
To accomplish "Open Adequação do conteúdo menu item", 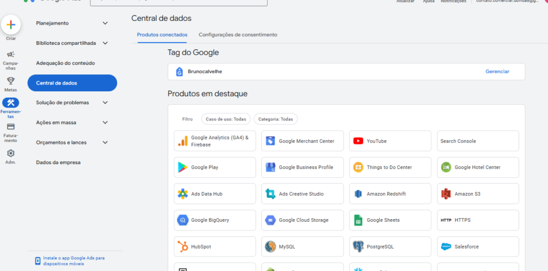I will [65, 63].
